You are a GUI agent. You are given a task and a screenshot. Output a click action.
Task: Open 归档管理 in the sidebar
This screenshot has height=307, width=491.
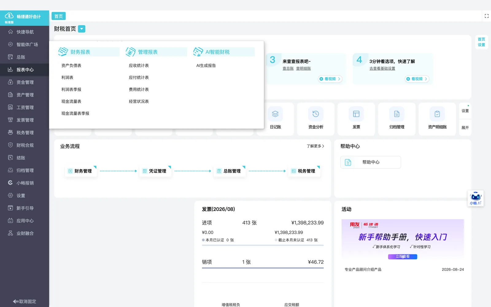click(25, 170)
